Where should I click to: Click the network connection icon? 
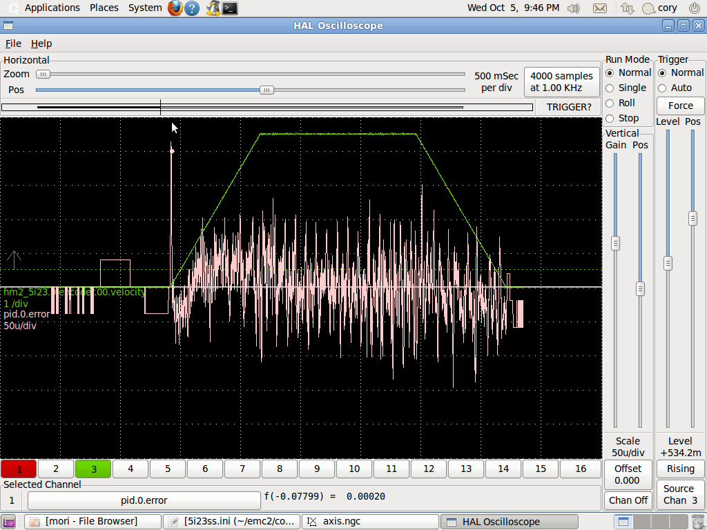click(x=627, y=8)
